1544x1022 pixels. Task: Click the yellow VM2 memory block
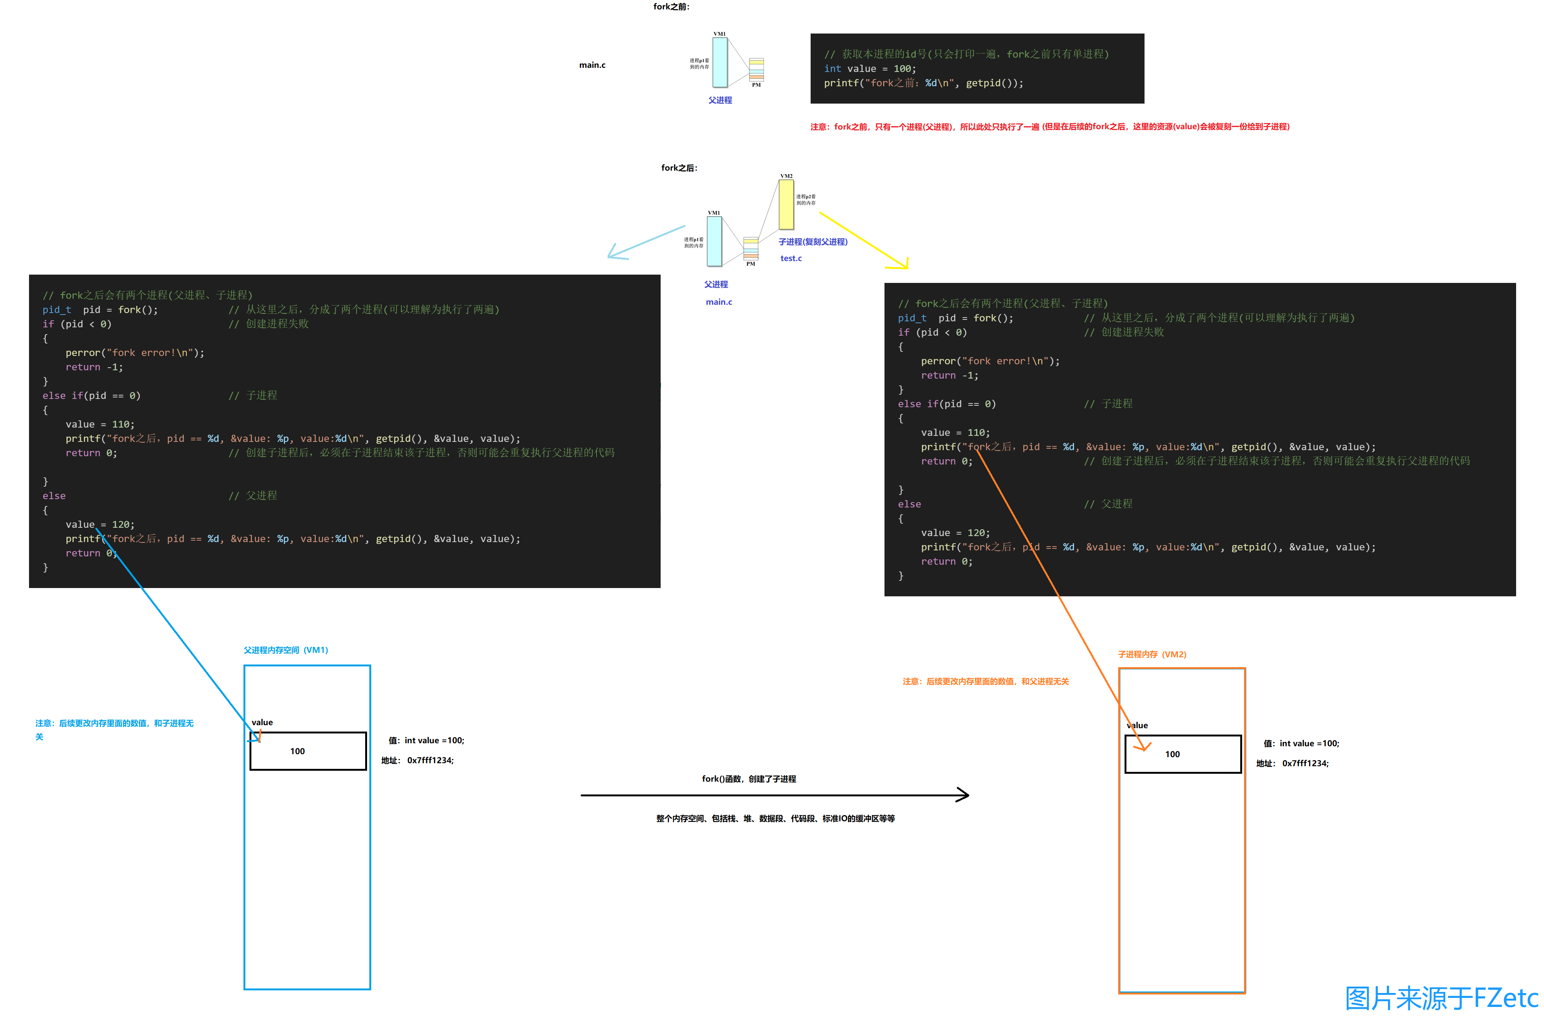787,205
